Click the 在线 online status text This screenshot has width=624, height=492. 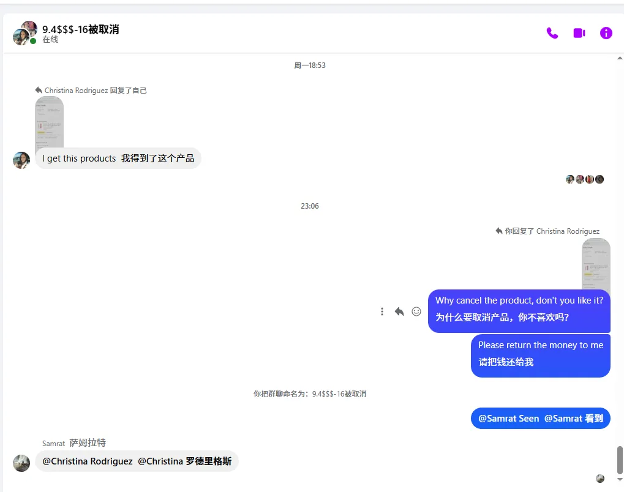(x=50, y=39)
